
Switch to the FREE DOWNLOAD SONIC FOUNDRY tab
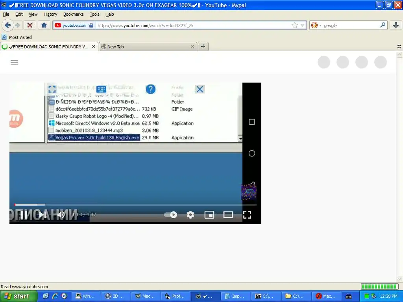pos(49,46)
